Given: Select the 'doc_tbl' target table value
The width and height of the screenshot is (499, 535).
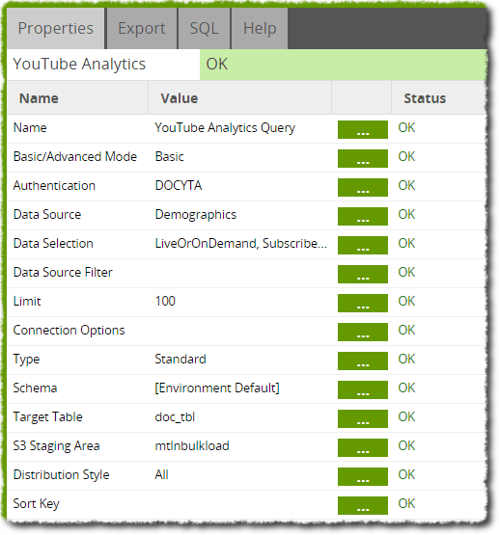Looking at the screenshot, I should tap(175, 417).
